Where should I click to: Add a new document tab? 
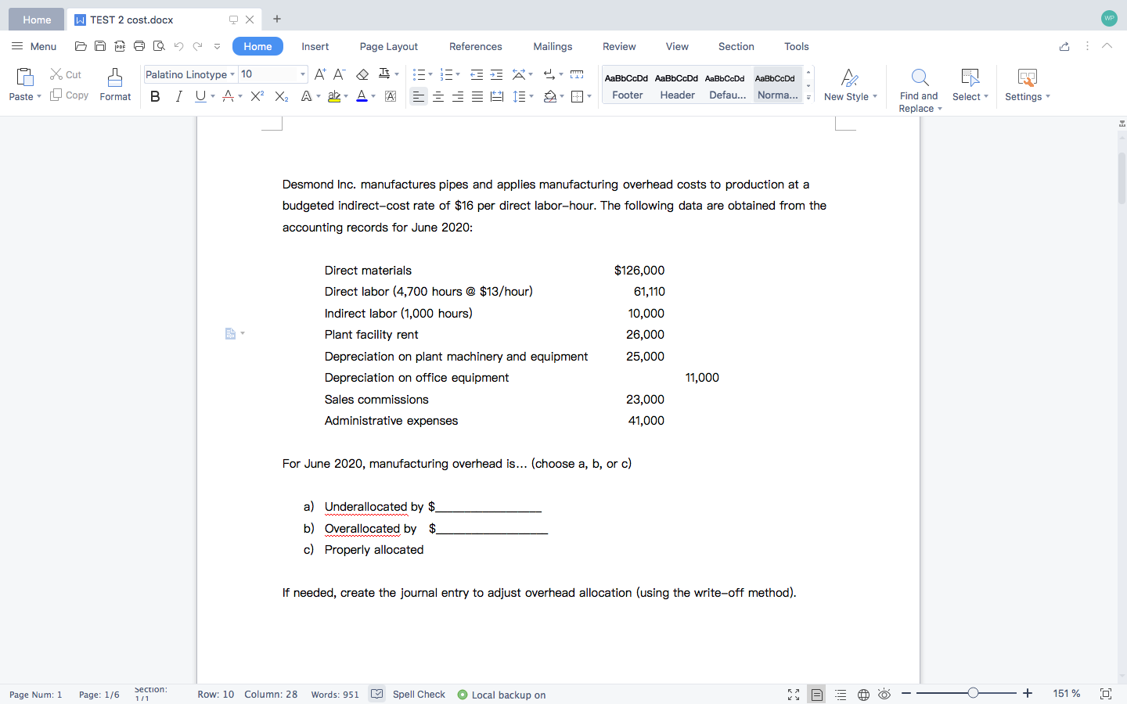pos(277,19)
